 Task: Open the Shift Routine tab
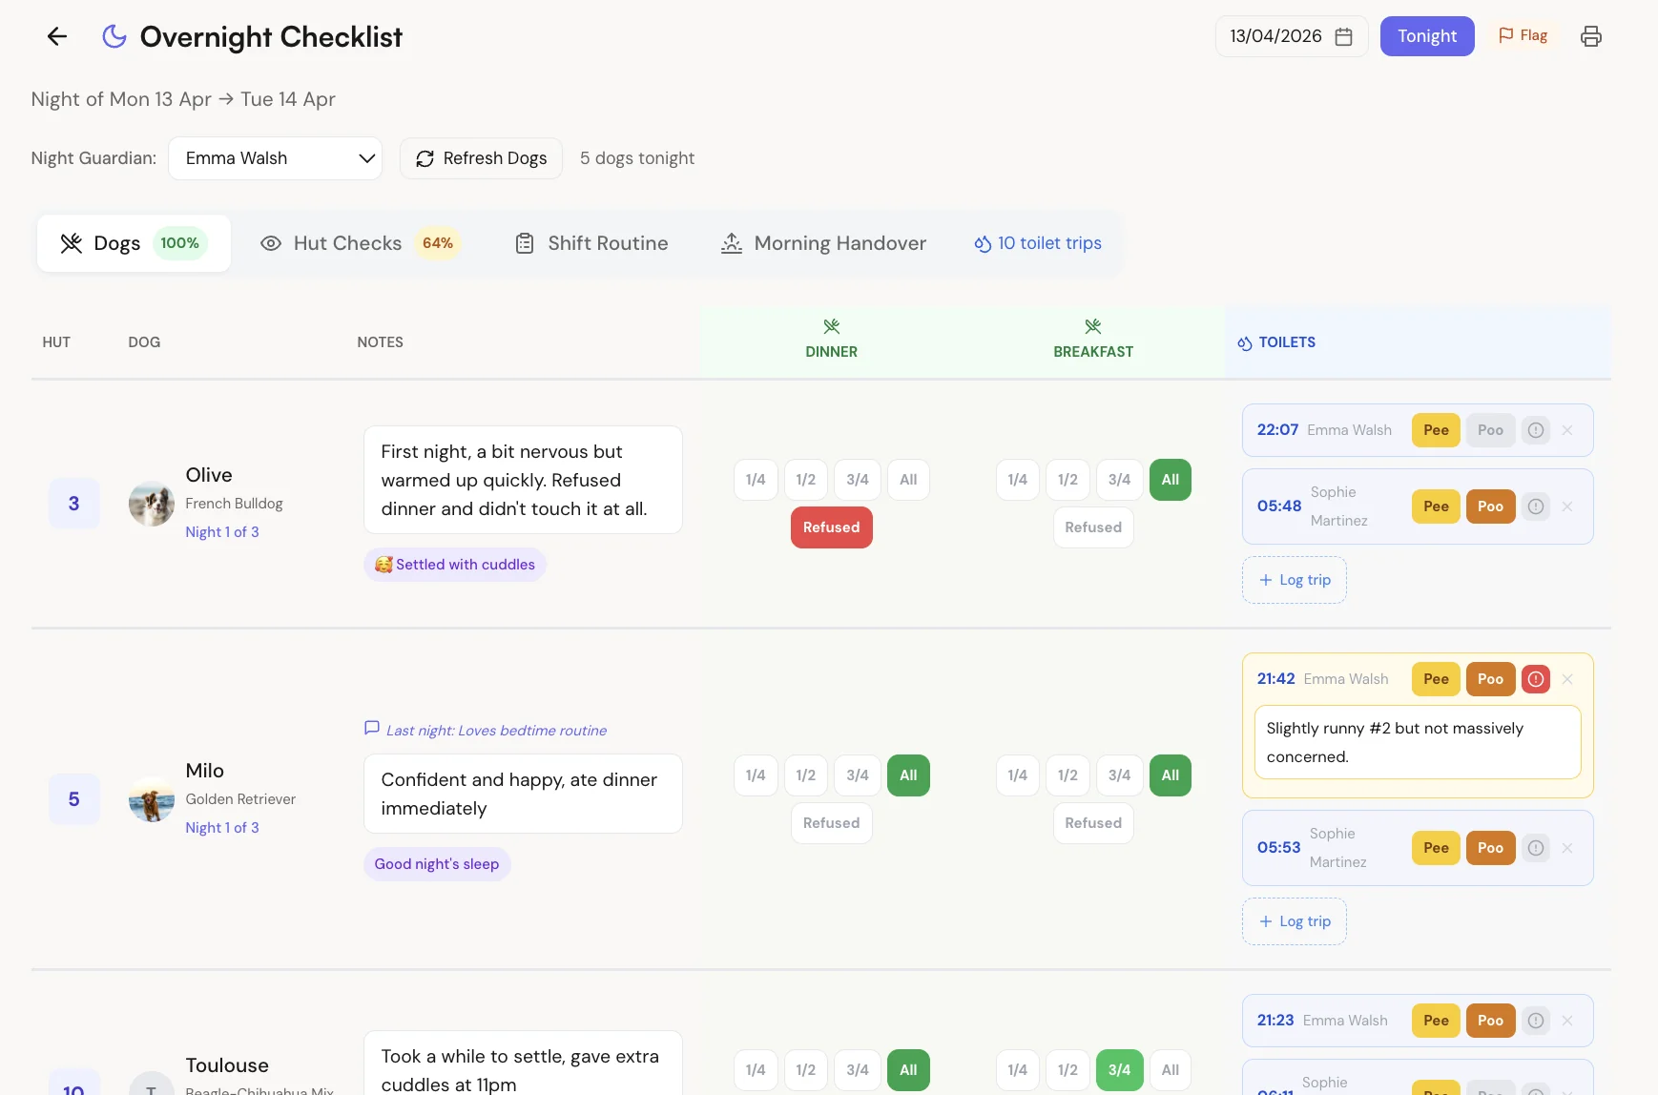591,243
